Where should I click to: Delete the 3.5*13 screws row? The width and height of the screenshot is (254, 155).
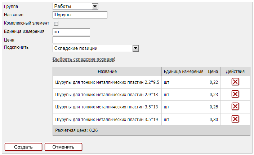[235, 107]
